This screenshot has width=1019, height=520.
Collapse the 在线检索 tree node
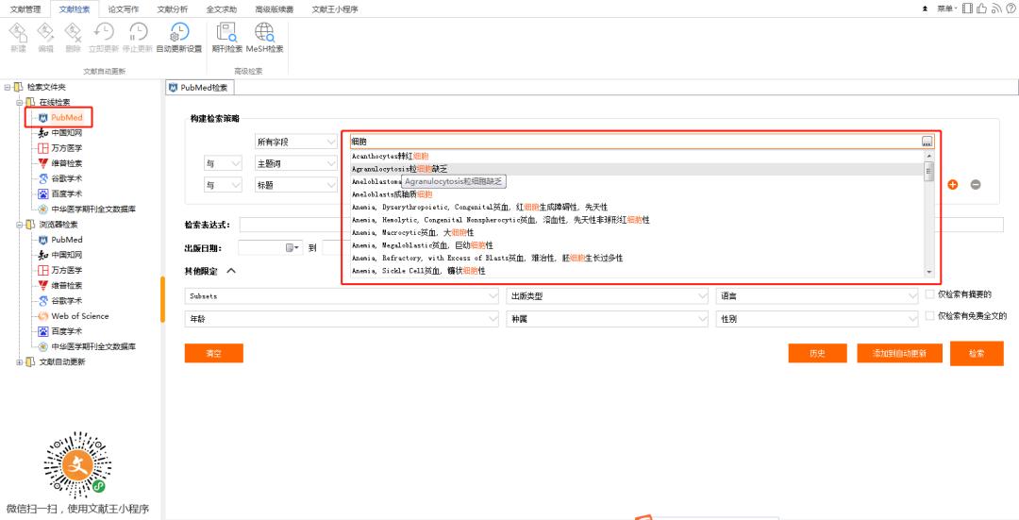21,102
